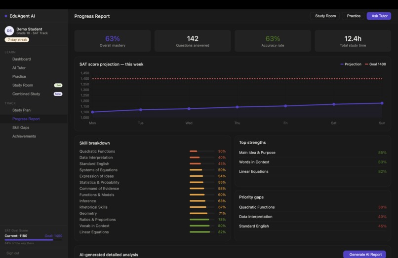The image size is (398, 258).
Task: Click Rhetorical Skills skill row
Action: [x=153, y=207]
